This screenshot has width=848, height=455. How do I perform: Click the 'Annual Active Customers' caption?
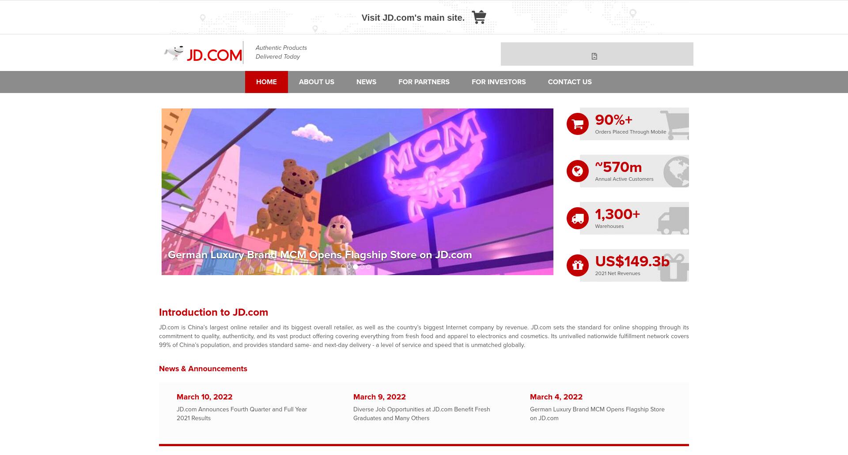pyautogui.click(x=624, y=179)
